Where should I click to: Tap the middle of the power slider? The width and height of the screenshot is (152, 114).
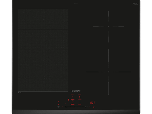tap(76, 107)
